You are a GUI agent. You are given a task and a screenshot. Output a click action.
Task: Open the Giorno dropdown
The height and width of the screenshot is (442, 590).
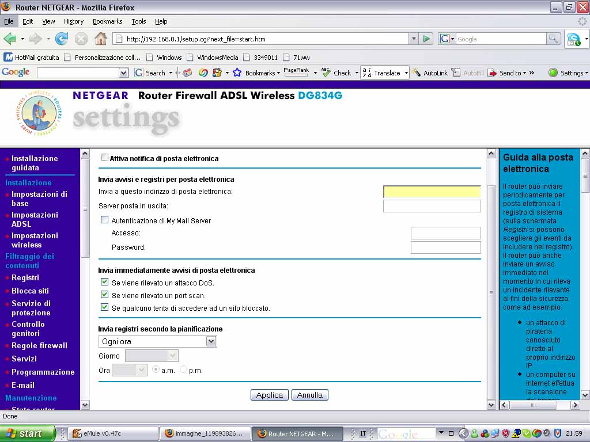point(152,356)
